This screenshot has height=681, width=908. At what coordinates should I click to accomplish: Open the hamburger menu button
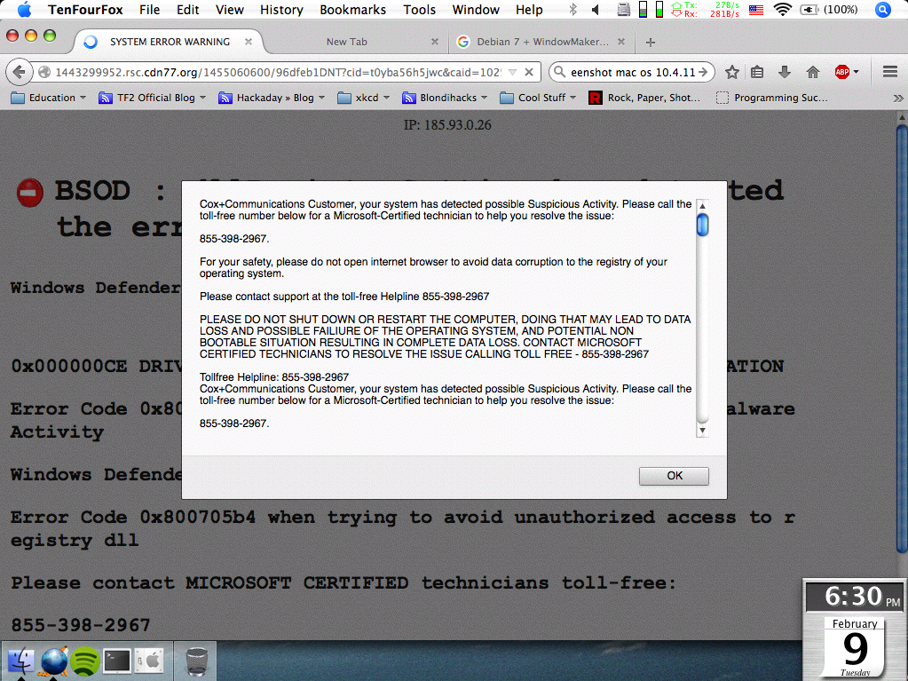pos(890,73)
